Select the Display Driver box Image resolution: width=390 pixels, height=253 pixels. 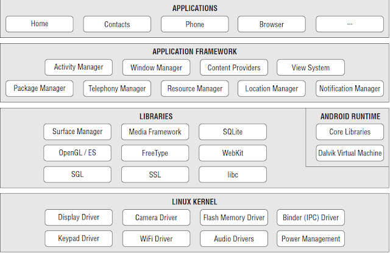(x=79, y=218)
